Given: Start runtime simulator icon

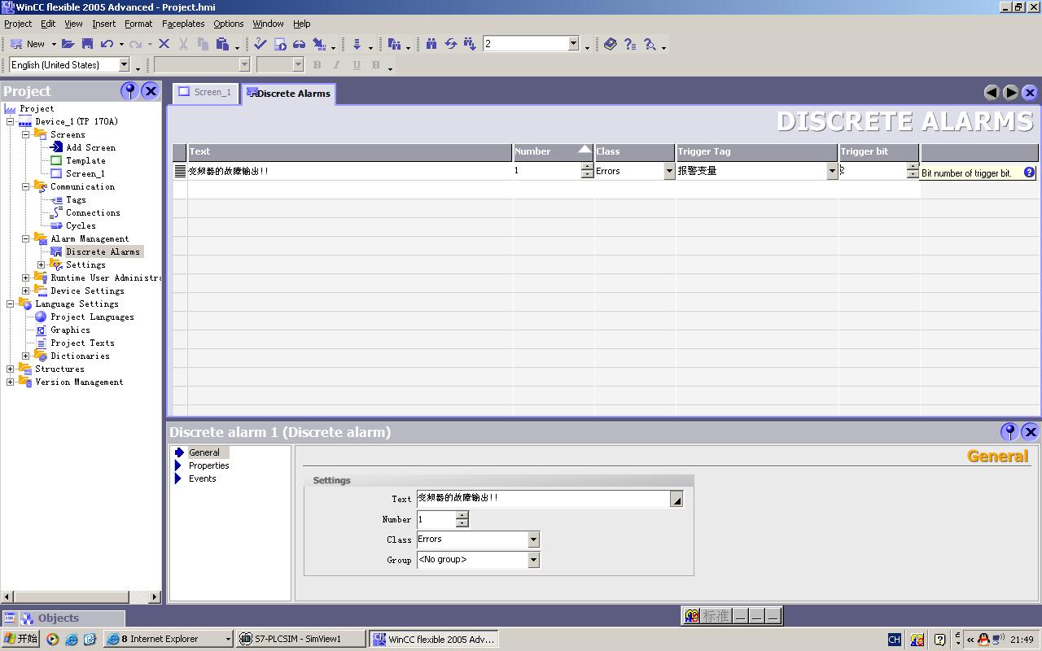Looking at the screenshot, I should coord(280,44).
